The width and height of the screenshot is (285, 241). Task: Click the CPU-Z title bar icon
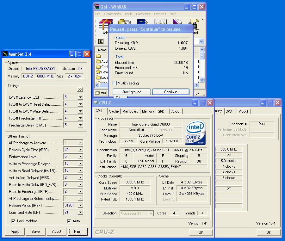click(x=96, y=102)
